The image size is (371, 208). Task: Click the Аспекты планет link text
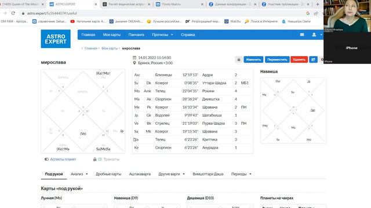(x=63, y=159)
